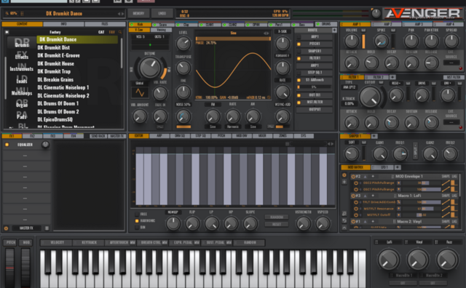The image size is (466, 288).
Task: Toggle the EQUALIZER effect on/off LED
Action: pyautogui.click(x=7, y=145)
